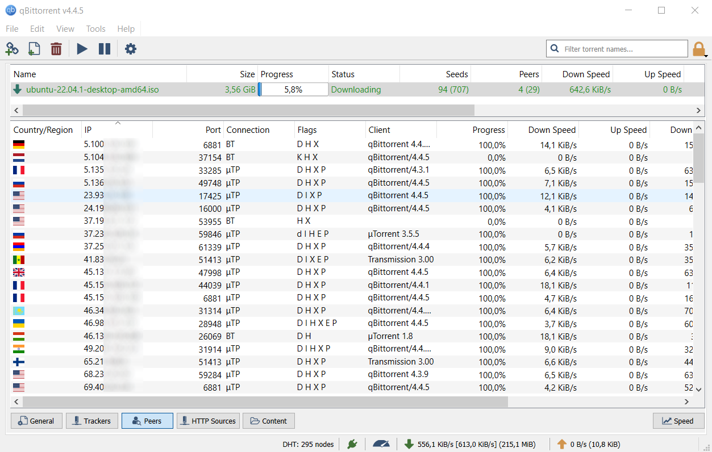Click the red Delete torrent trash icon
This screenshot has width=712, height=452.
(56, 49)
